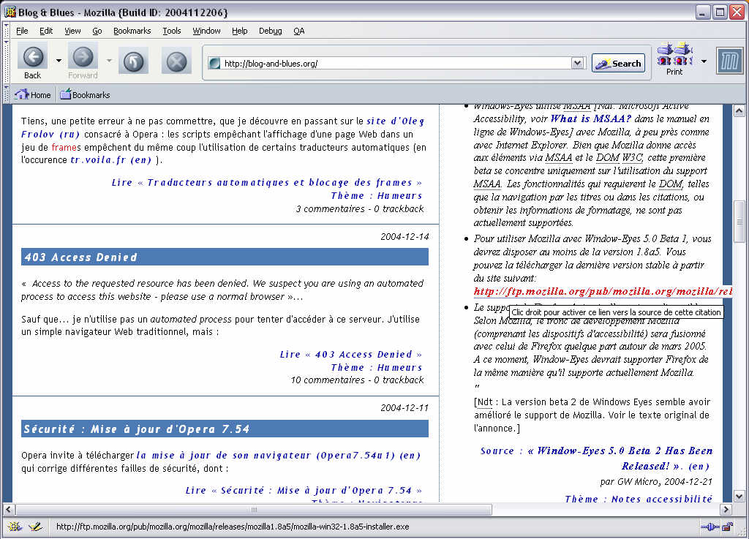Open Home from the personal toolbar

pos(32,94)
